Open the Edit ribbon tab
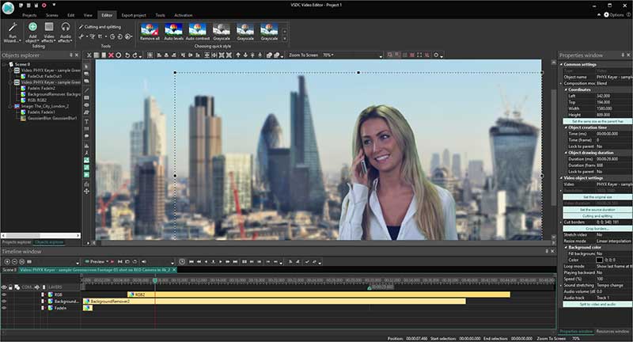The image size is (633, 342). [x=71, y=15]
